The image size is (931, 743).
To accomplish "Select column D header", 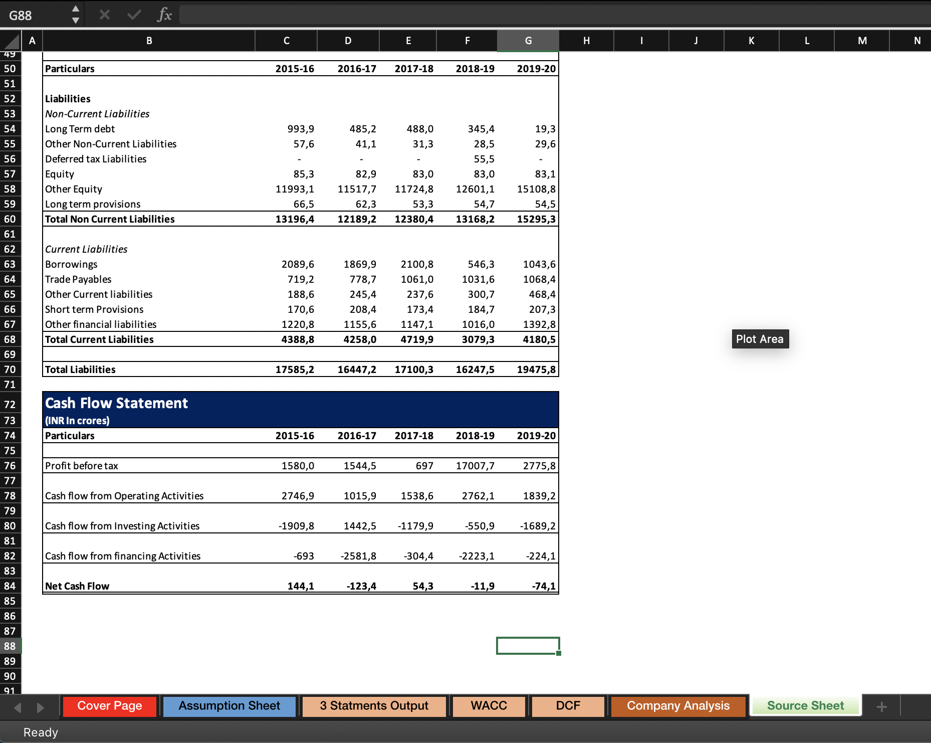I will [348, 41].
